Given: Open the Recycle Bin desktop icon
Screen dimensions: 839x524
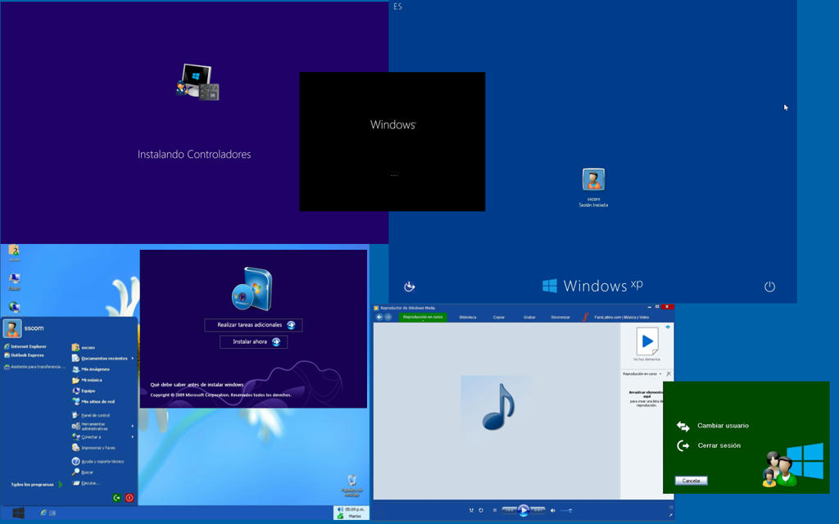Looking at the screenshot, I should point(351,485).
